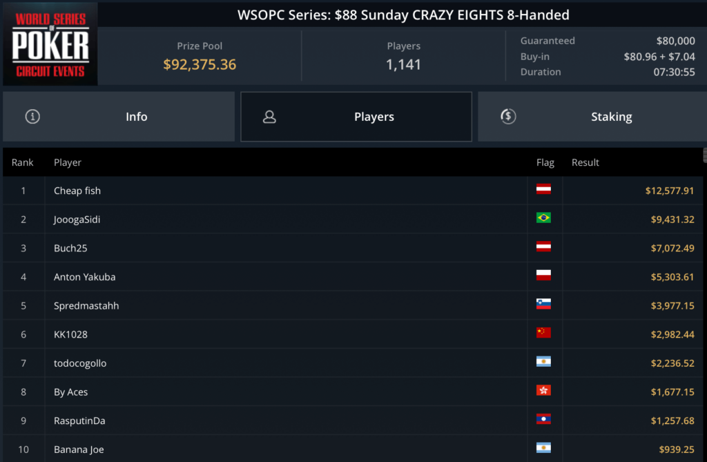707x462 pixels.
Task: Click the World Series of Poker logo
Action: coord(50,44)
